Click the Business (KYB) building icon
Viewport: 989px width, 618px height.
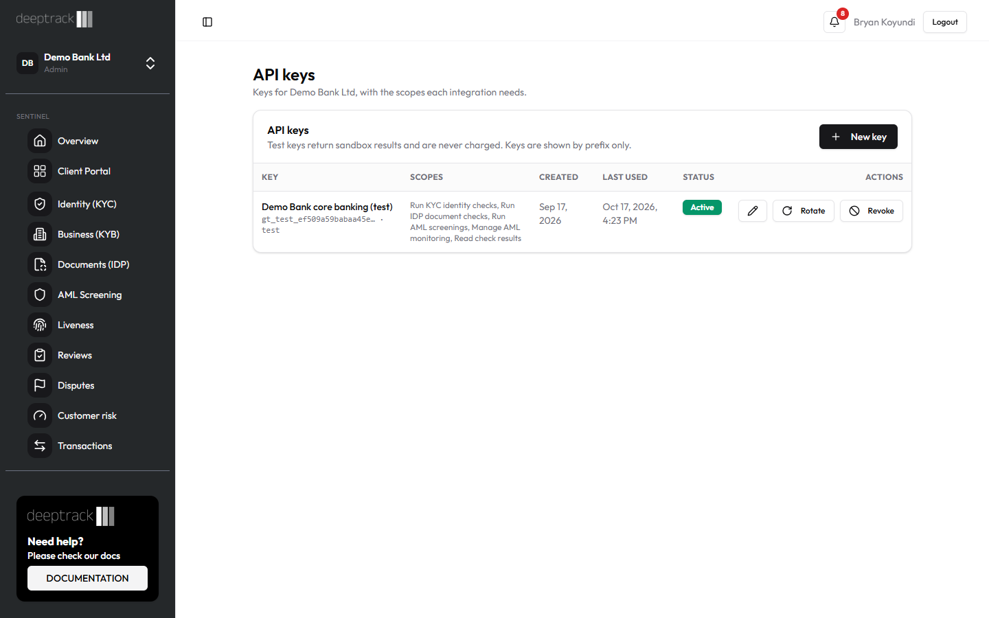point(40,234)
